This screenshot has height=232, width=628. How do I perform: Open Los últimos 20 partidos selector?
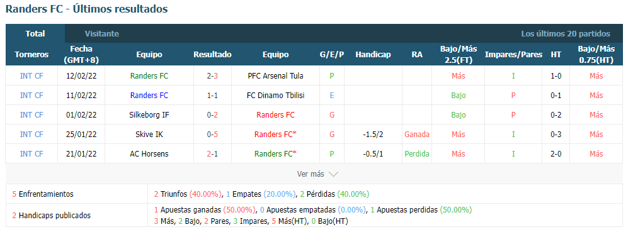pyautogui.click(x=566, y=34)
